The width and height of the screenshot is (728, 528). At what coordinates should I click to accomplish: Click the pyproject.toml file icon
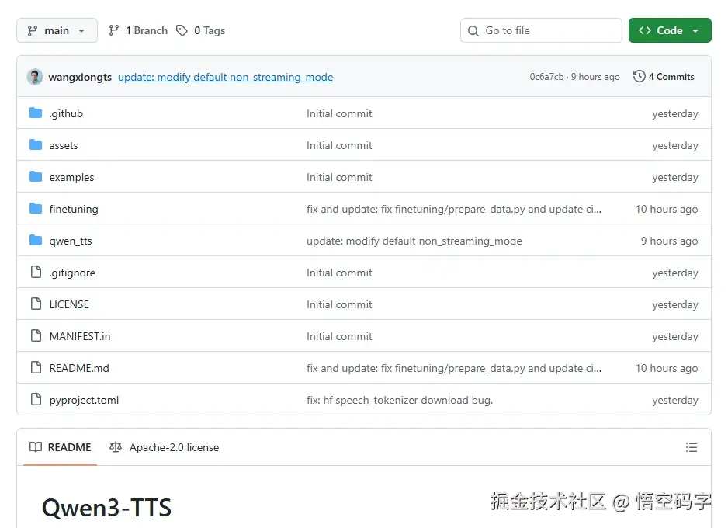point(36,399)
